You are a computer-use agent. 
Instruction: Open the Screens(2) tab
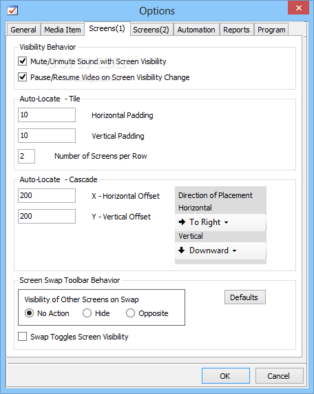point(151,30)
